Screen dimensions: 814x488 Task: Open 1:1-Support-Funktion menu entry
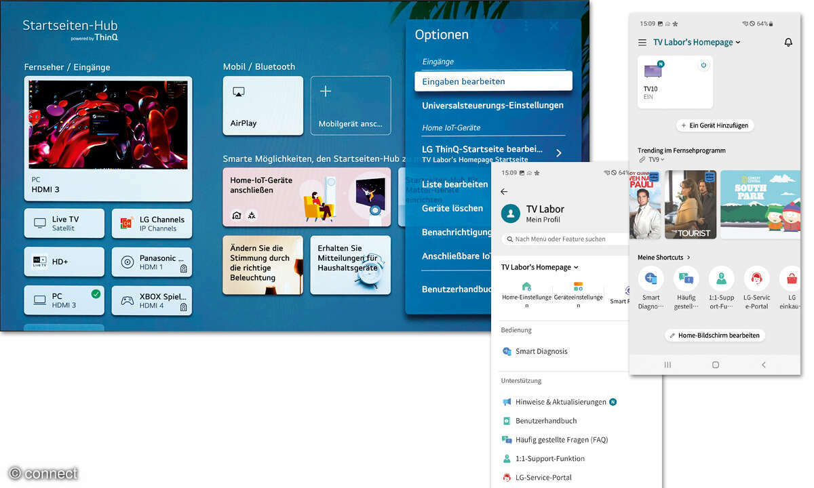(543, 459)
